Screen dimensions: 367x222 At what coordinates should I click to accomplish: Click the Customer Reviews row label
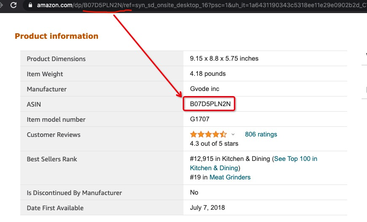(x=54, y=135)
